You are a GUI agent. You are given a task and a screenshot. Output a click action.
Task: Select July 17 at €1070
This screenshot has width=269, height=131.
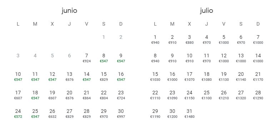(x=189, y=77)
